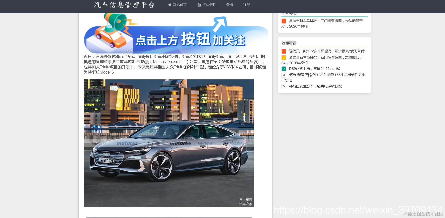Click the 点击上方按钮加关注 banner image
The width and height of the screenshot is (445, 218).
click(176, 33)
